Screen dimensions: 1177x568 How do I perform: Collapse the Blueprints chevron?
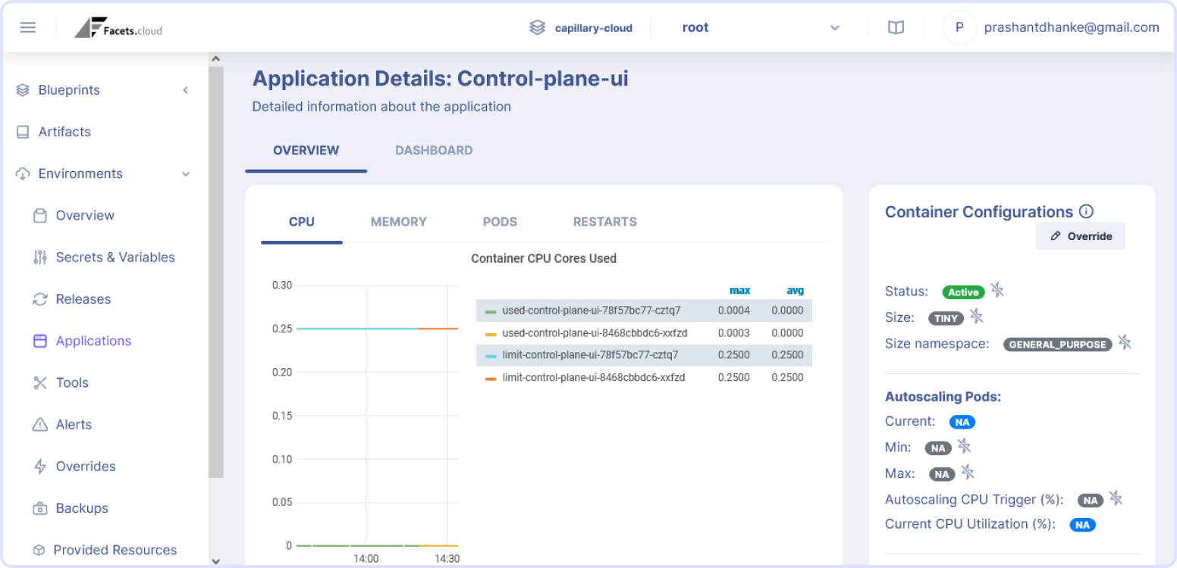tap(186, 90)
